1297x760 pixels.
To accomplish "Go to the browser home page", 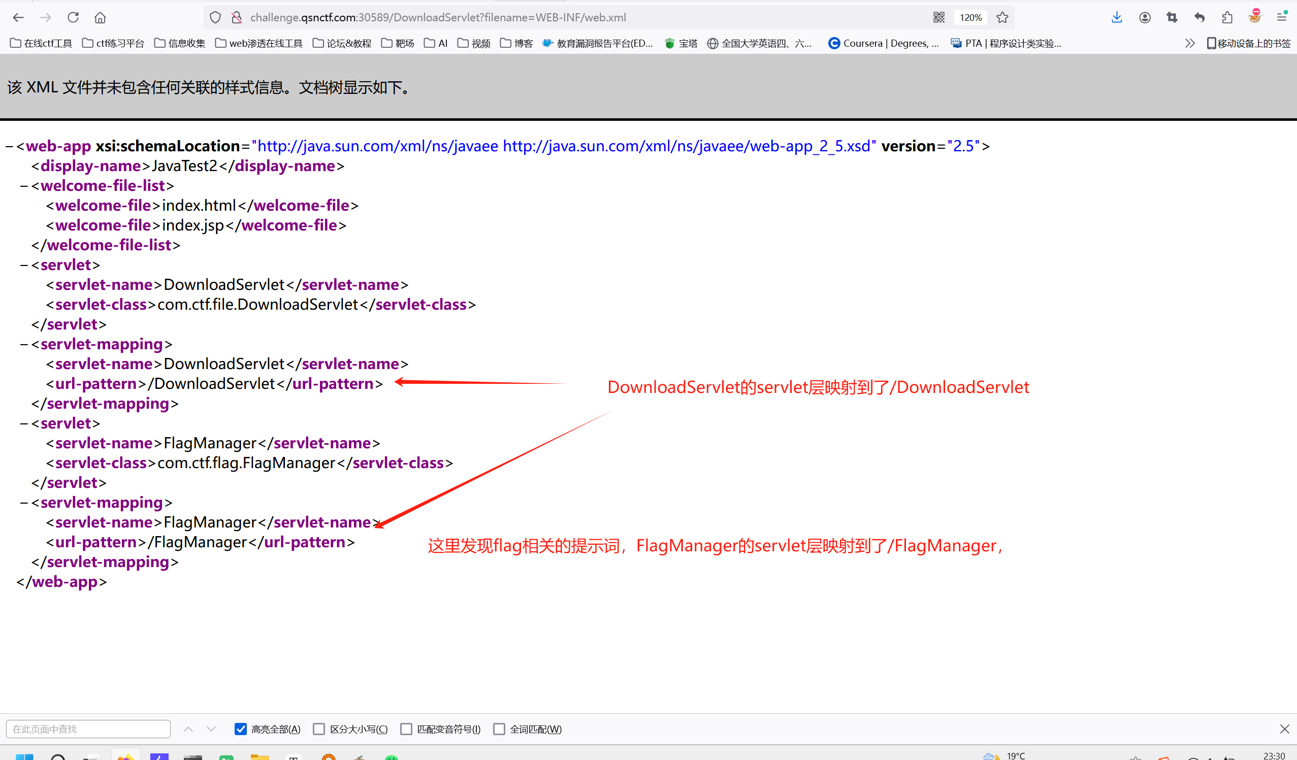I will pyautogui.click(x=100, y=17).
